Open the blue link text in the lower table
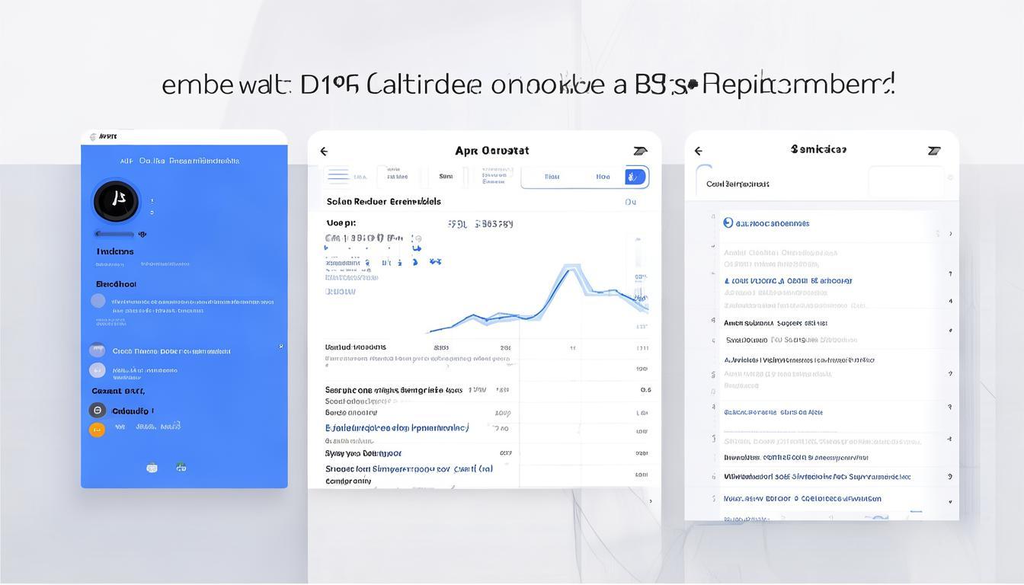1024x585 pixels. 397,428
